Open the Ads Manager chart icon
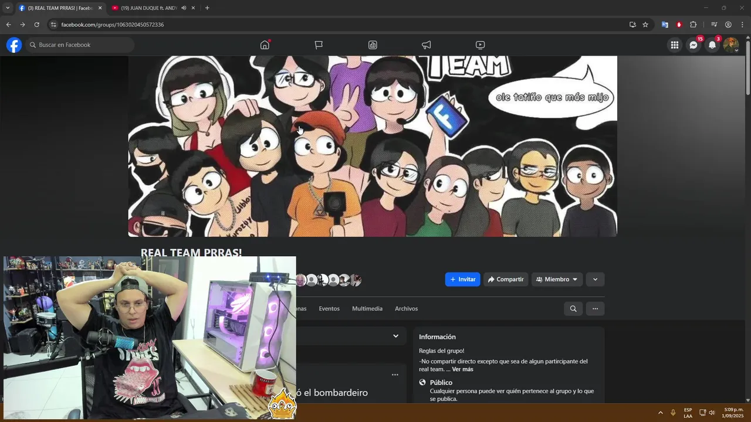The image size is (751, 422). coord(373,45)
